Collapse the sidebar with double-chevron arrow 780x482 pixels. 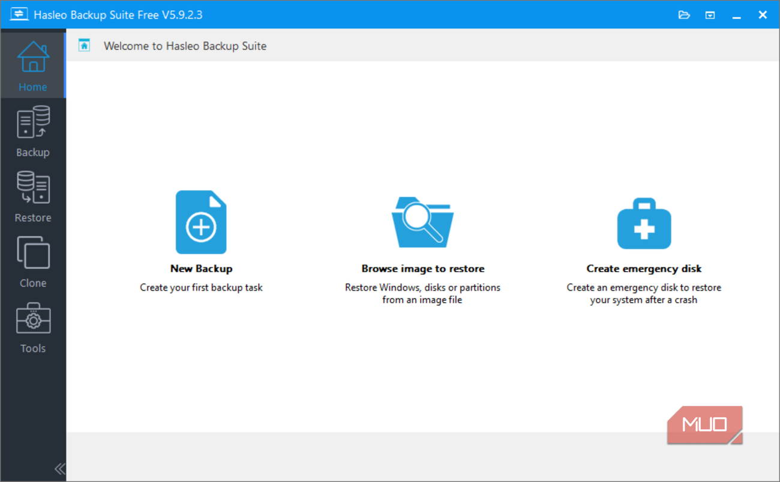(59, 469)
